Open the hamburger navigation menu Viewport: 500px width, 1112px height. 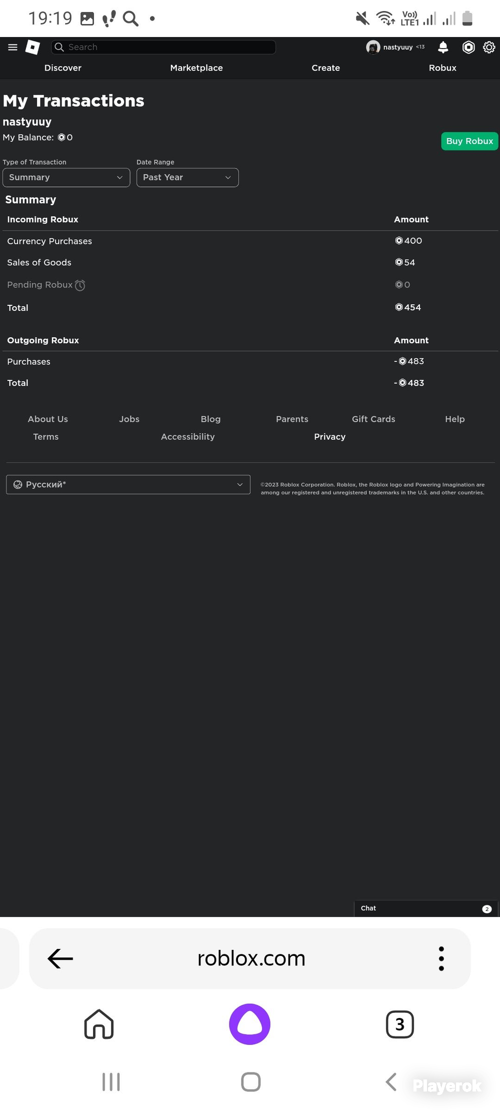13,47
